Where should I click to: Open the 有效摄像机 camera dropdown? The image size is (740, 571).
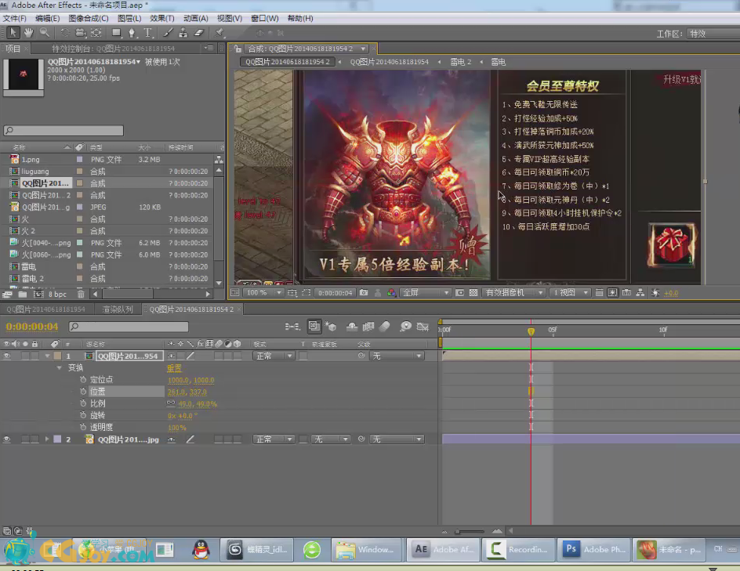513,293
